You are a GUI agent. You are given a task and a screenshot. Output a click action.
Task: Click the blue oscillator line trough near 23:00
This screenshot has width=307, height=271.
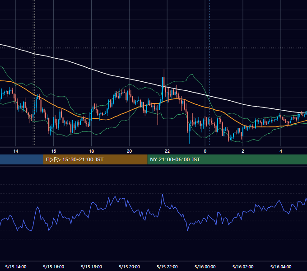[x=187, y=230]
